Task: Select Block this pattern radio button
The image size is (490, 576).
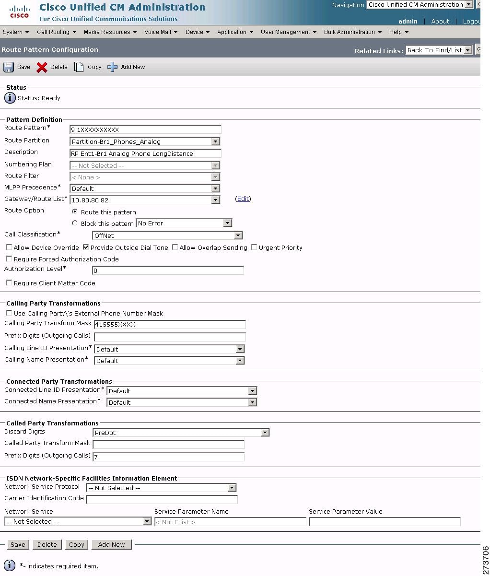Action: point(74,223)
